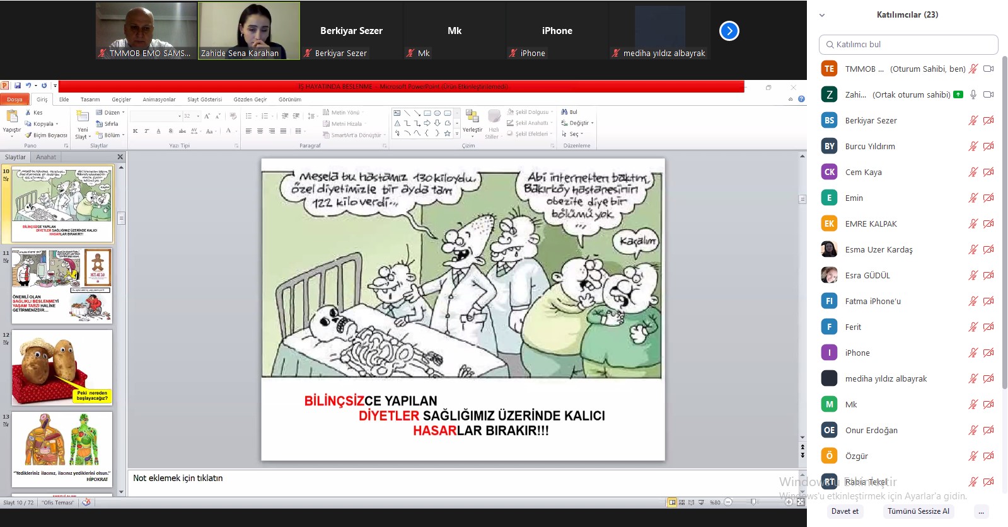
Task: Select the right arrow shape in the shapes gallery
Action: [427, 123]
